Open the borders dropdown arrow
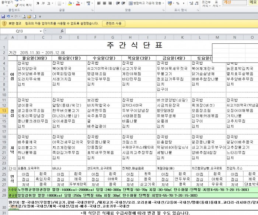The image size is (258, 215). (x=63, y=3)
